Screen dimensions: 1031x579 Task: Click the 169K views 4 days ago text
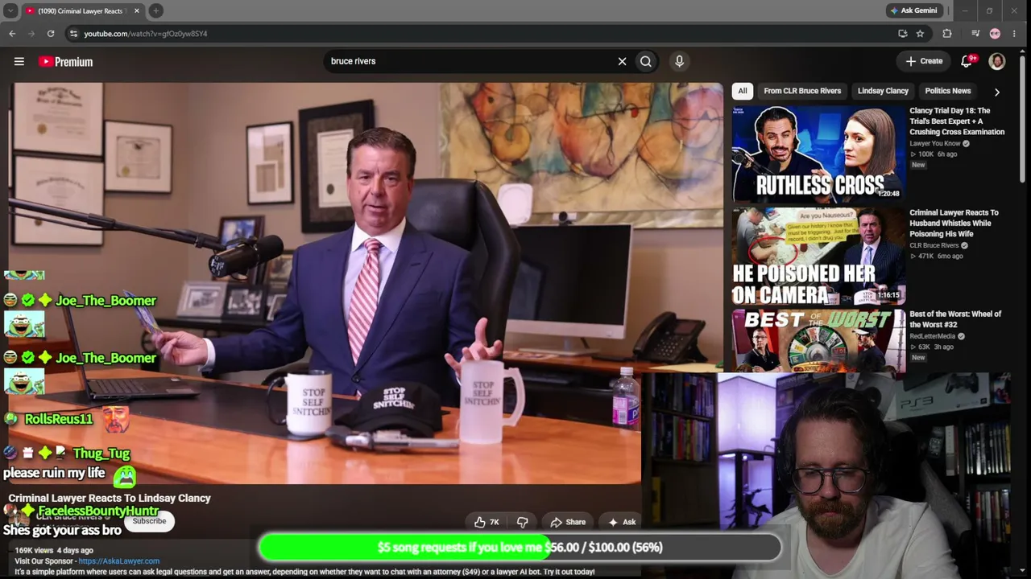(x=54, y=550)
